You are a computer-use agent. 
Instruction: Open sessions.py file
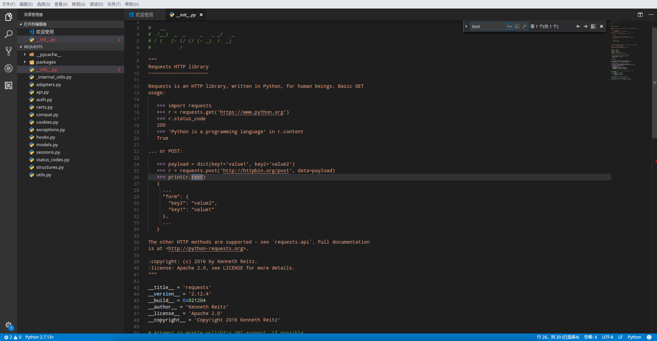point(70,152)
